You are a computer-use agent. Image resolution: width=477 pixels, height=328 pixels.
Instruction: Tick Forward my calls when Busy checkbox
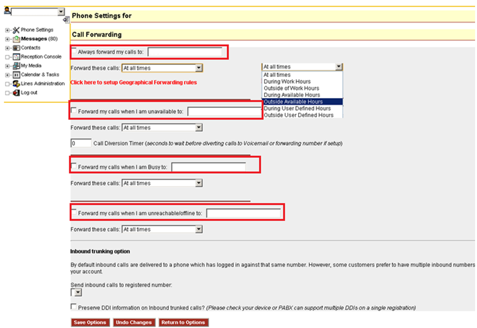(74, 166)
